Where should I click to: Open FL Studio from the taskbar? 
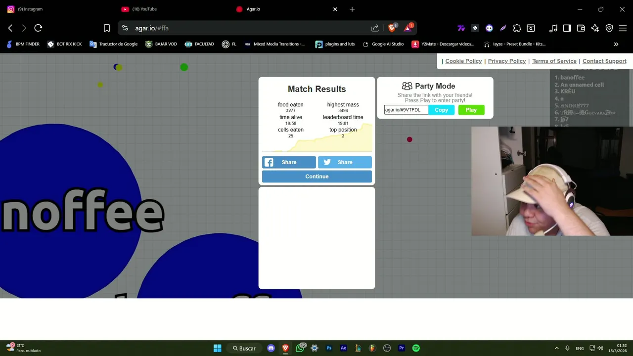pos(372,348)
